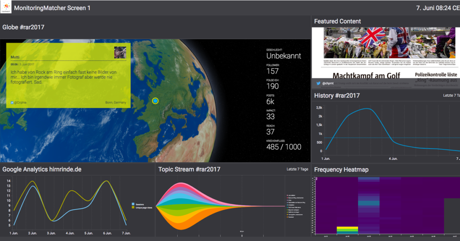Viewport: 460px width, 241px height.
Task: Click the Sessions legend label
Action: [x=140, y=204]
